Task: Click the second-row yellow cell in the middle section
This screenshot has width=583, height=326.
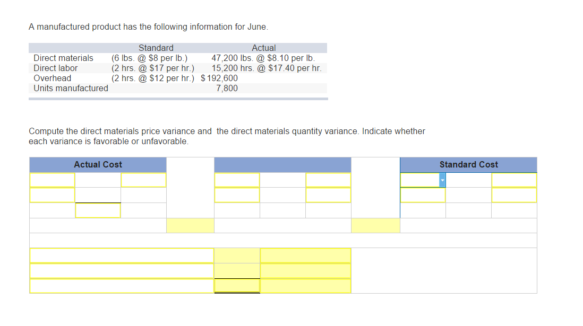Action: coord(237,195)
